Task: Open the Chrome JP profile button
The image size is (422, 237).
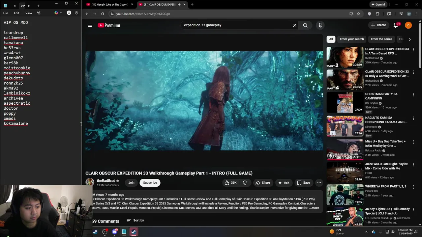Action: click(x=409, y=14)
